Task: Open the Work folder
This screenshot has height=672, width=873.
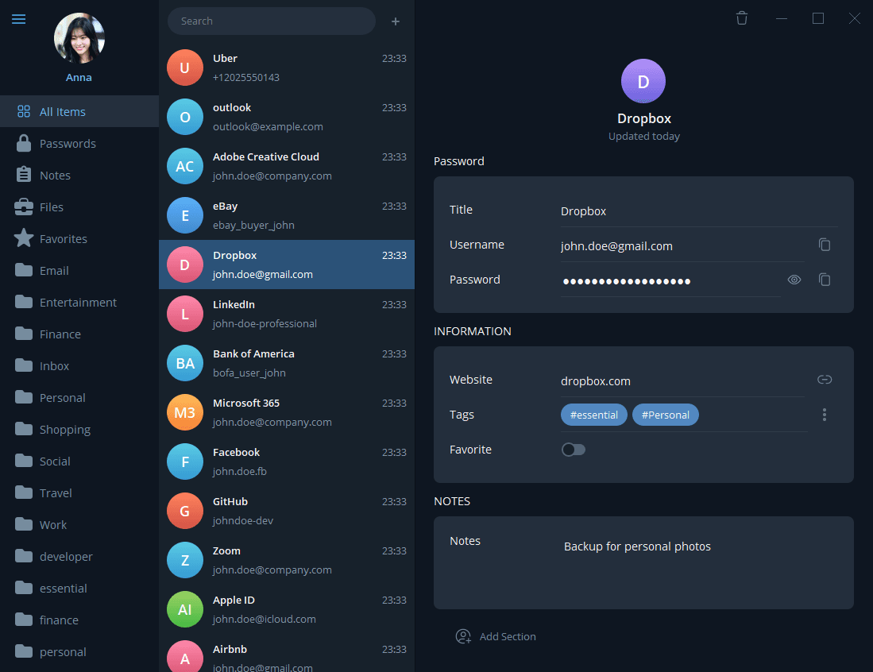Action: click(x=79, y=524)
